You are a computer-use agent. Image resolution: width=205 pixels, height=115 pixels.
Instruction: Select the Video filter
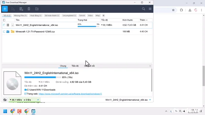90,16
